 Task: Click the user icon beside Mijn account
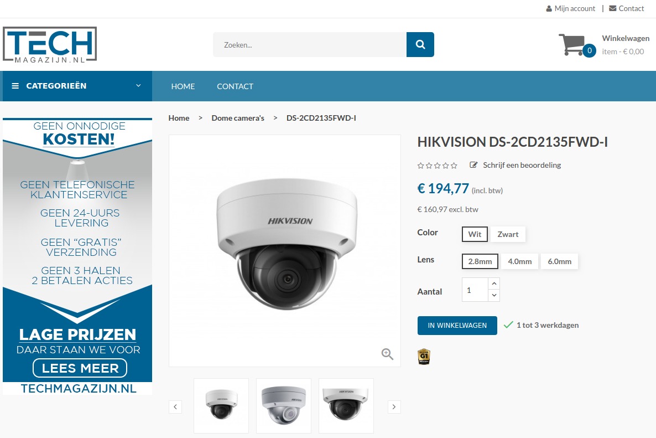click(549, 8)
